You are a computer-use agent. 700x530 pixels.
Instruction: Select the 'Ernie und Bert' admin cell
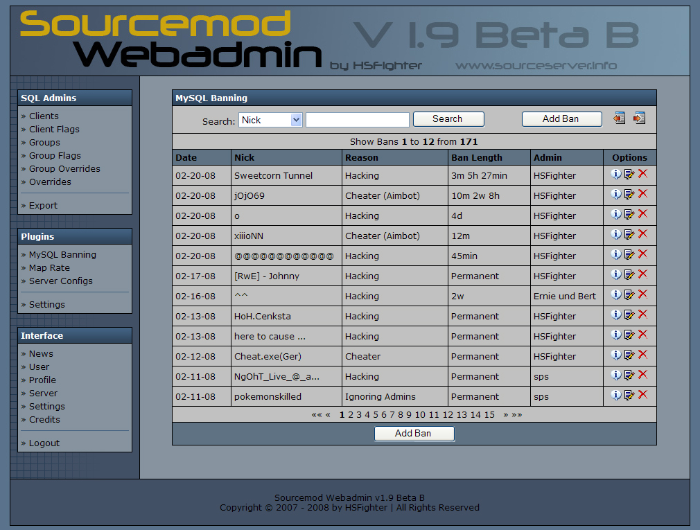point(566,297)
